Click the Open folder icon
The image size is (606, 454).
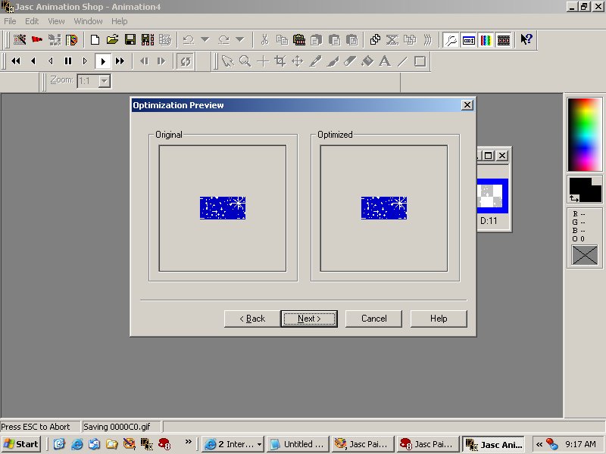click(112, 40)
